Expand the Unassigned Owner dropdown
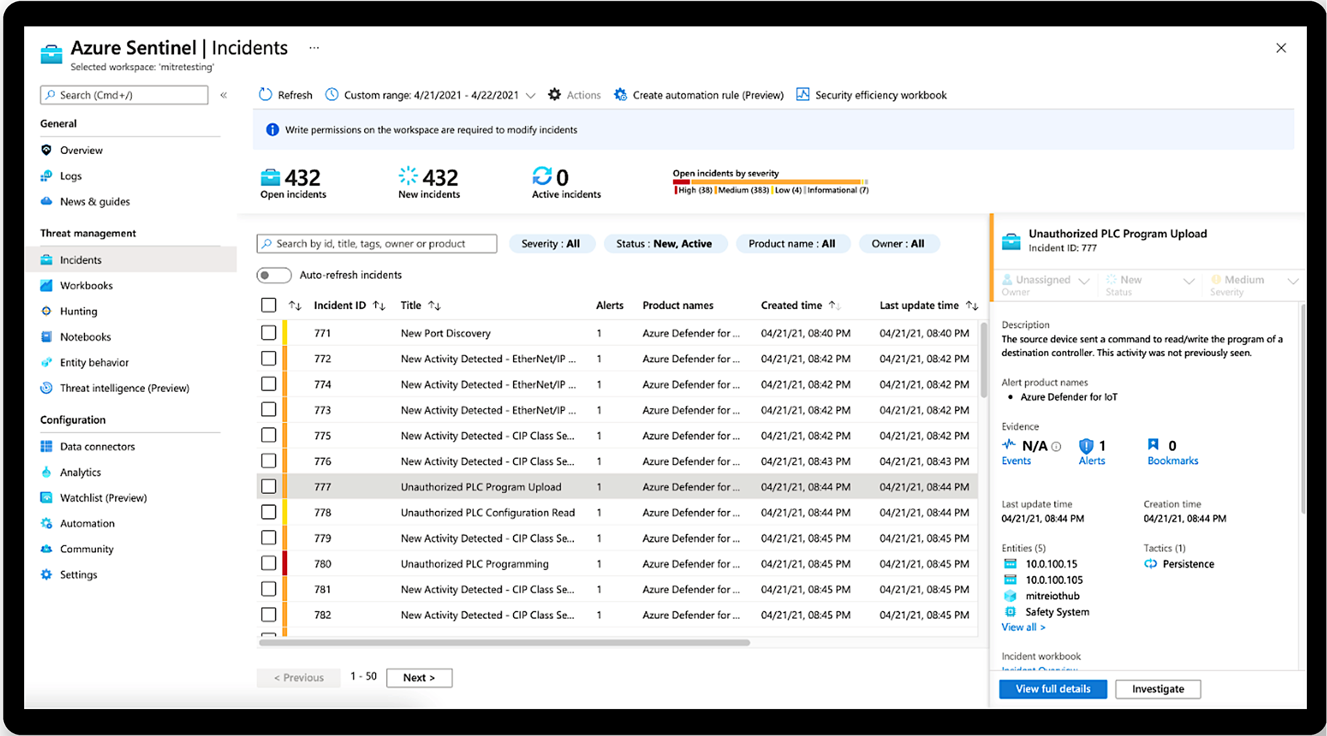1327x736 pixels. [x=1084, y=281]
